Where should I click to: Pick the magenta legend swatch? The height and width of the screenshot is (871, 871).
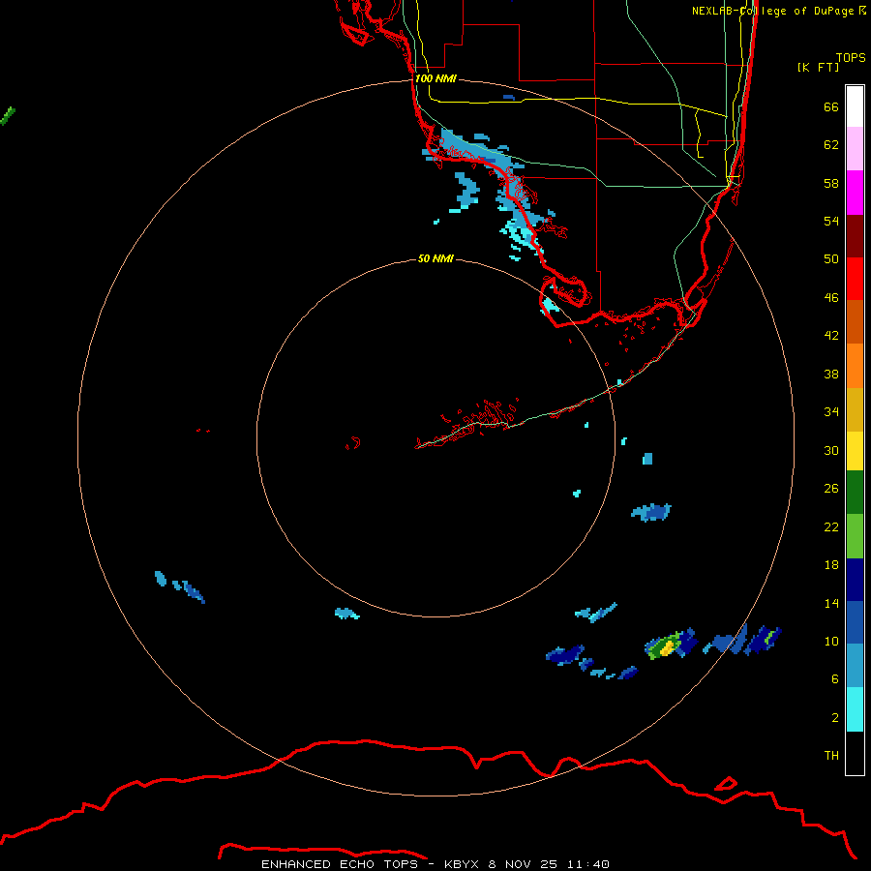coord(855,193)
